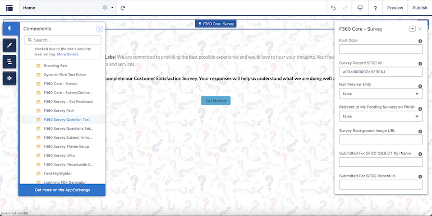Show info for Redirect to My Pending Surveys
Screen dimensions: 432x216
[x=420, y=109]
